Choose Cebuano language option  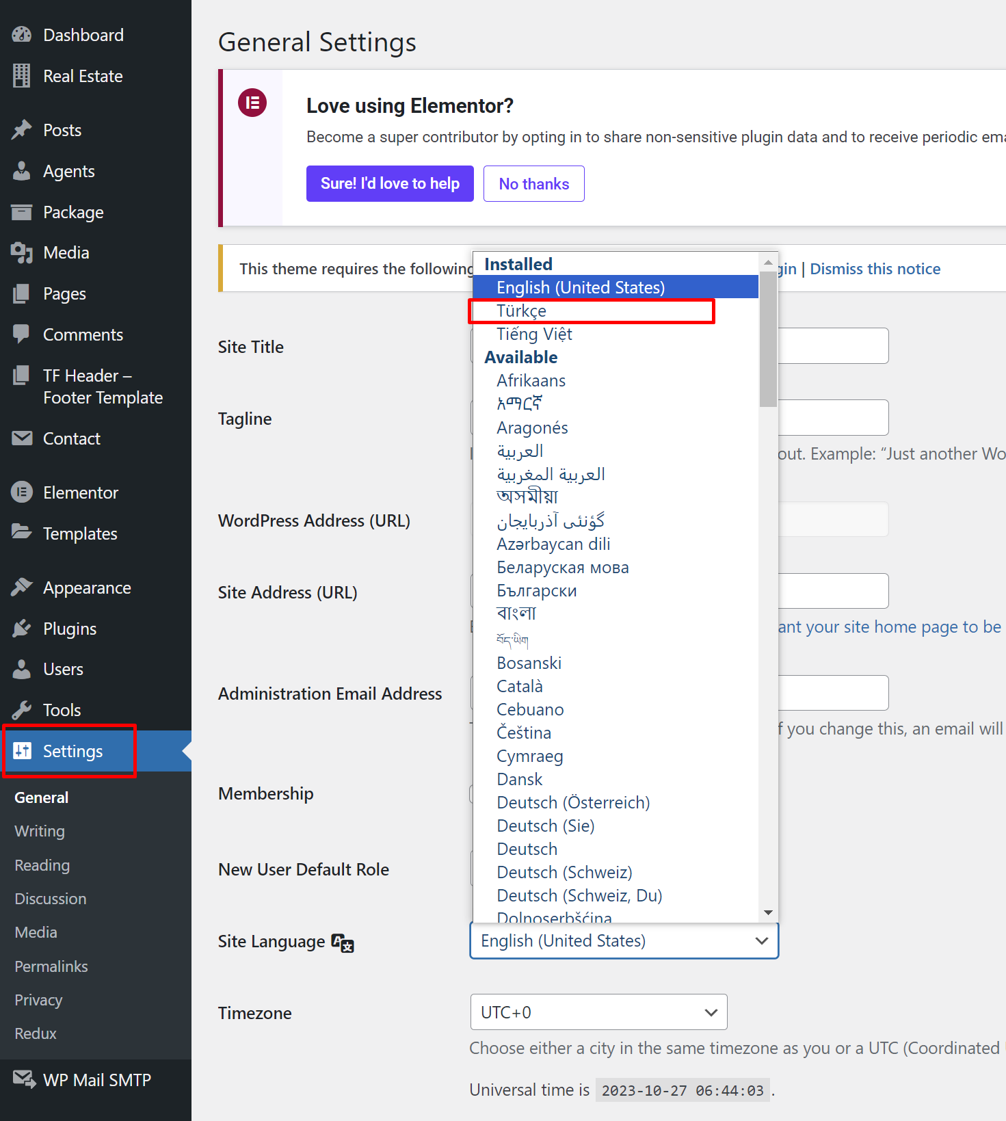(615, 709)
